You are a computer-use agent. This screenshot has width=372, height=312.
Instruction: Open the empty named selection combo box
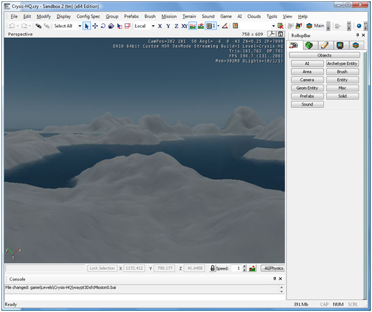[258, 26]
